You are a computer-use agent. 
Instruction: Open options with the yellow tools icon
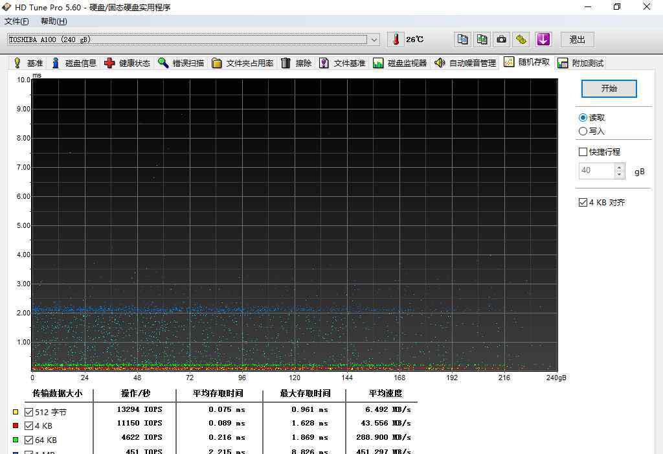pyautogui.click(x=521, y=40)
